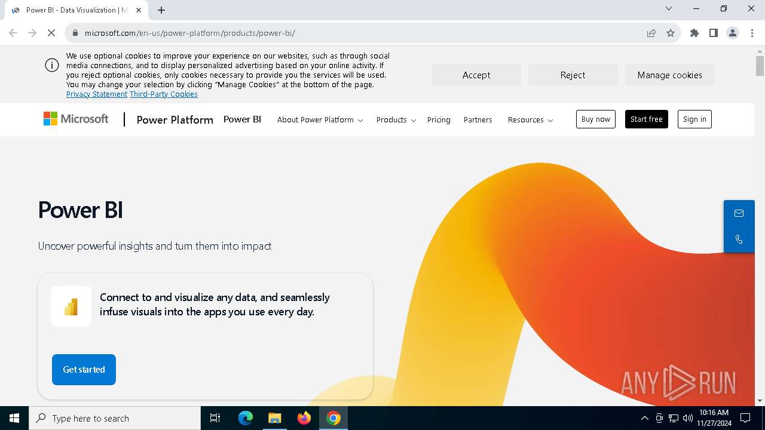Click the Chrome taskbar icon

click(x=333, y=418)
